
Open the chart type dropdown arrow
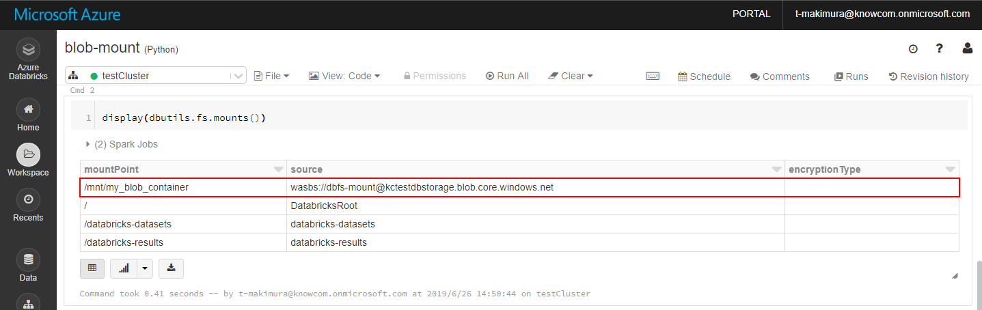[x=144, y=268]
